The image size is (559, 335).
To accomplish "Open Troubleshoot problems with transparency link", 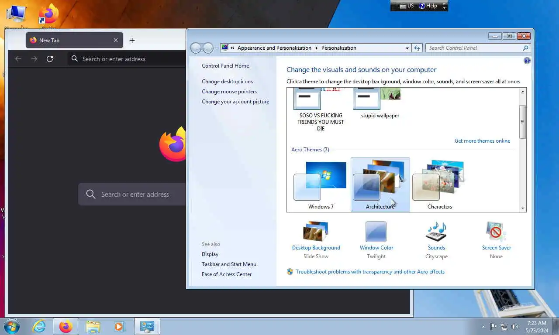I will pos(370,272).
